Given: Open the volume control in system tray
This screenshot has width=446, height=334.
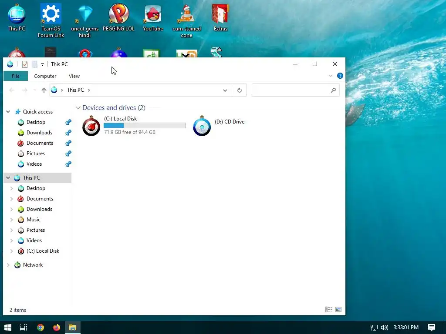Looking at the screenshot, I should coord(384,327).
